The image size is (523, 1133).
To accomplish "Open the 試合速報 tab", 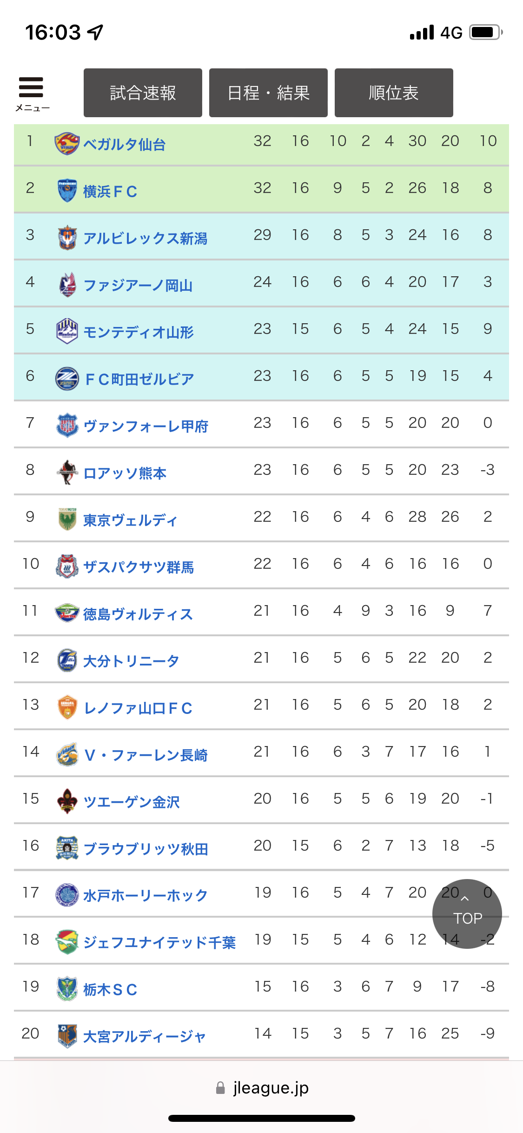I will tap(143, 93).
